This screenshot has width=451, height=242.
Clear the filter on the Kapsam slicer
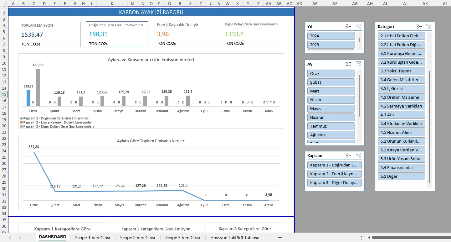[358, 155]
